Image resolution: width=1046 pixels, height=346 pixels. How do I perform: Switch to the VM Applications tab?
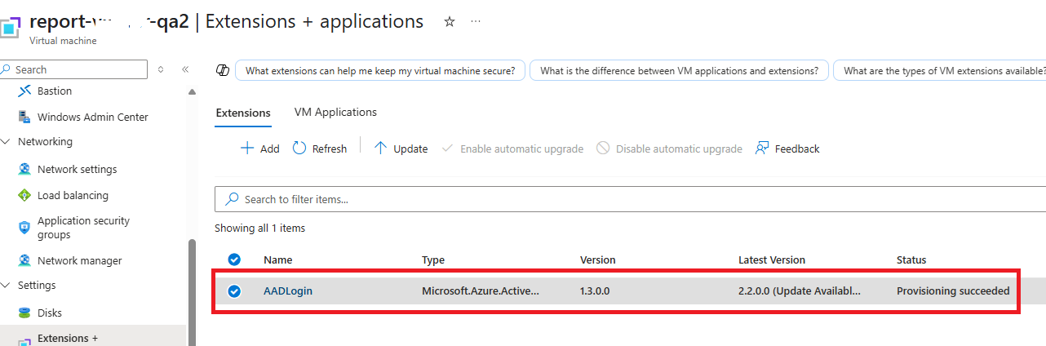[x=335, y=112]
